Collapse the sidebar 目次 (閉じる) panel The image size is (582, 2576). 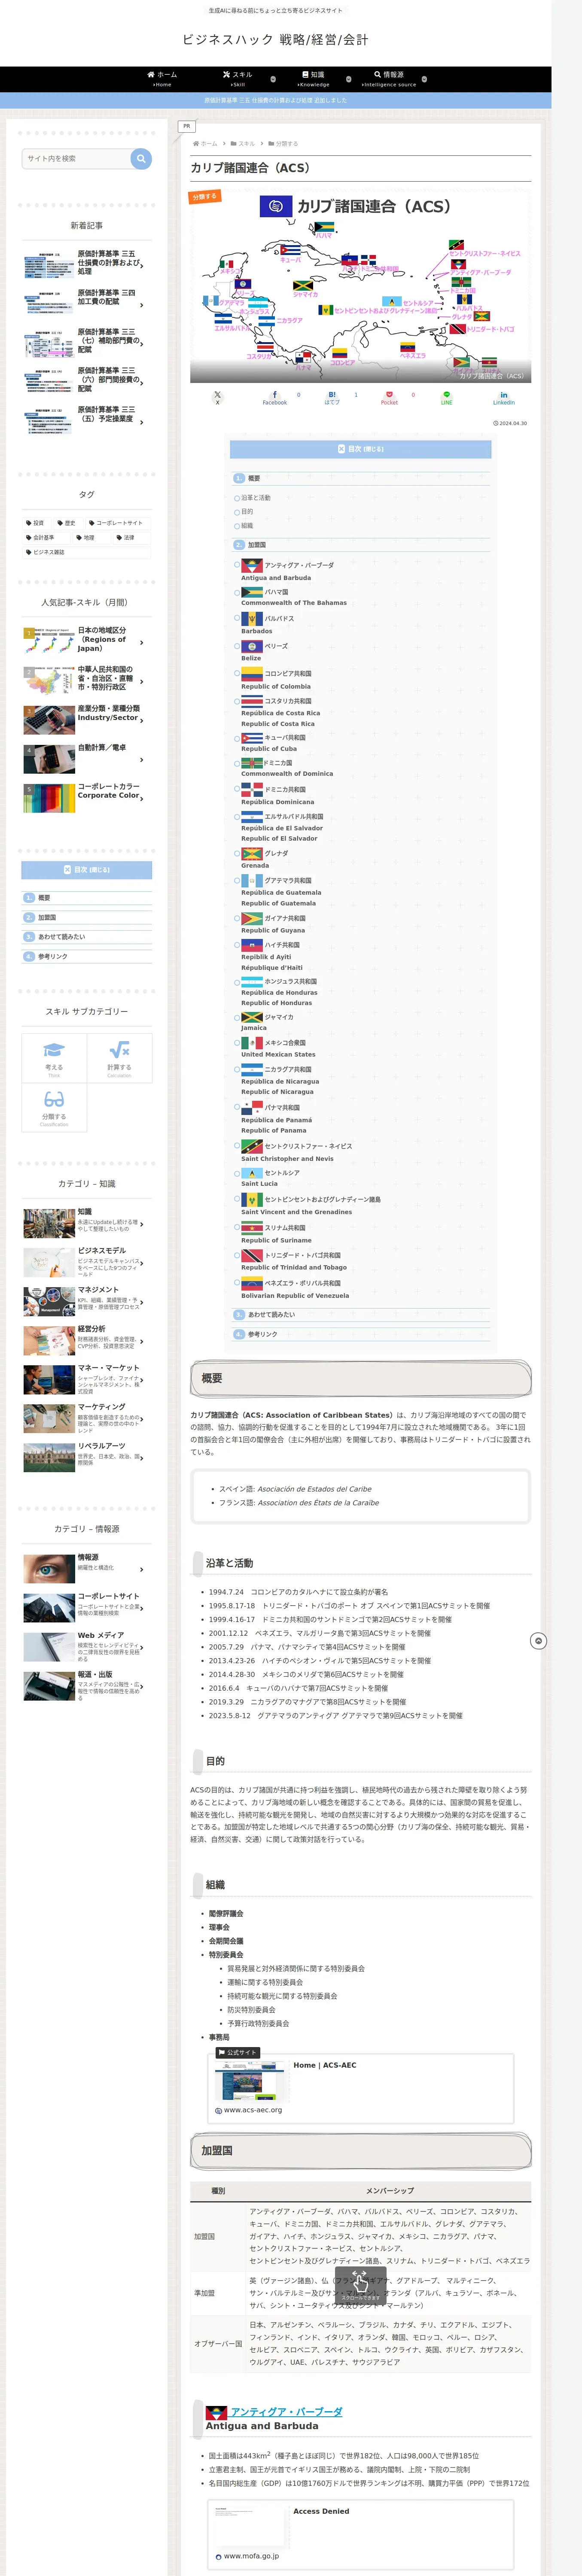tap(87, 870)
